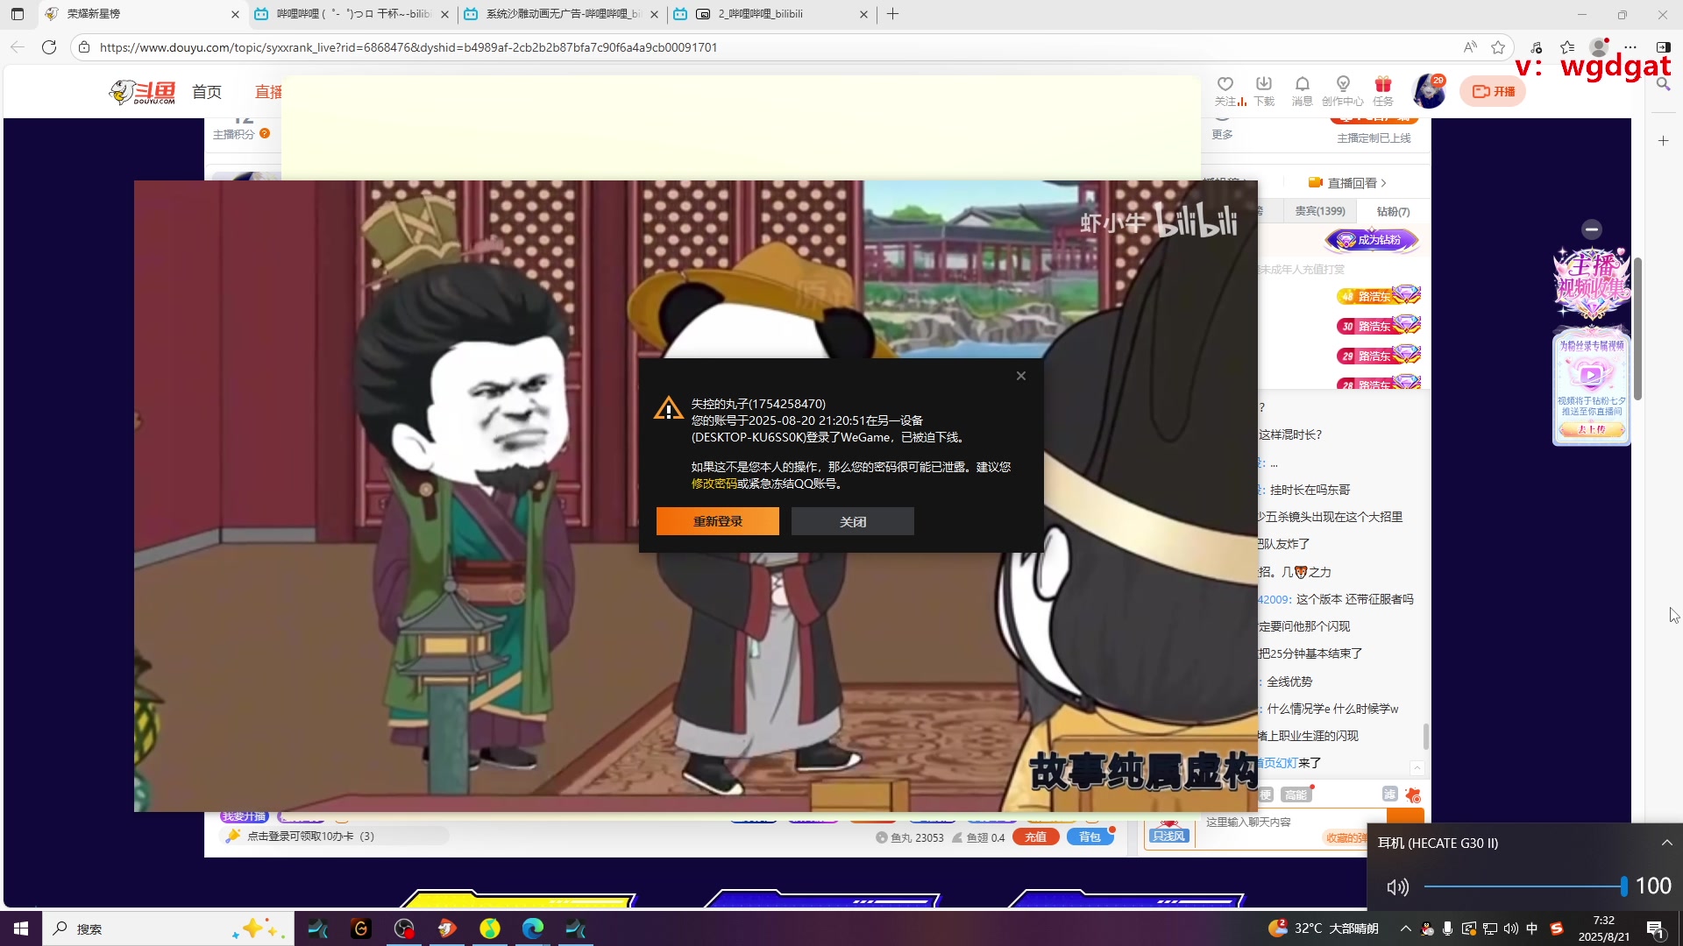Close the WeGame warning dialog with X
Image resolution: width=1683 pixels, height=946 pixels.
[x=1020, y=376]
